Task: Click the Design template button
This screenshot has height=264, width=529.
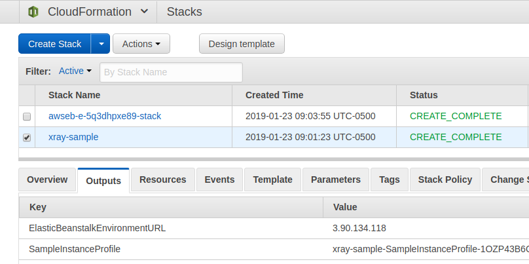Action: [242, 44]
